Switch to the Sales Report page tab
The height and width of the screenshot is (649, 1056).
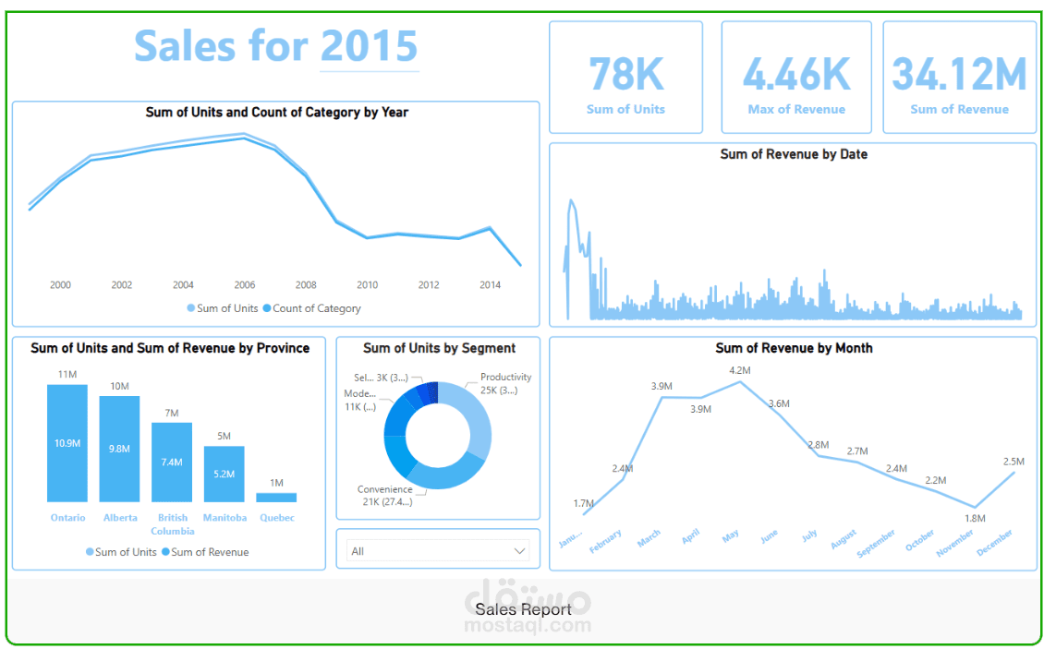(523, 609)
